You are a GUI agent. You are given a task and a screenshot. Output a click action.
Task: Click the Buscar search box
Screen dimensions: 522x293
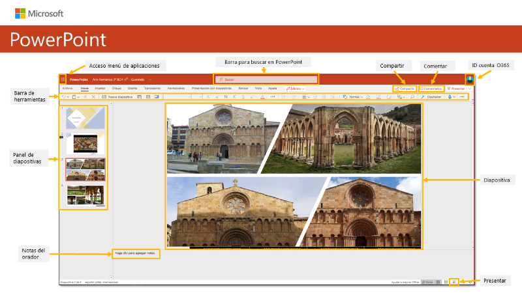[266, 79]
